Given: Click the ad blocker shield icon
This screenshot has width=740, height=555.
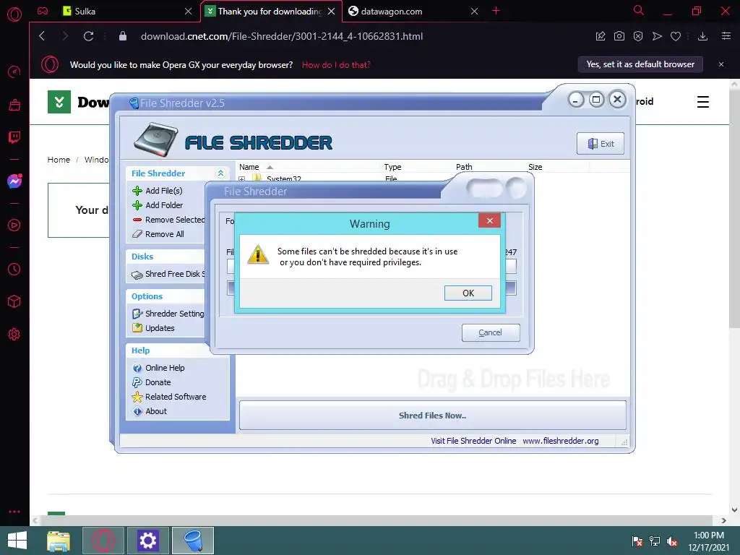Looking at the screenshot, I should [x=638, y=36].
